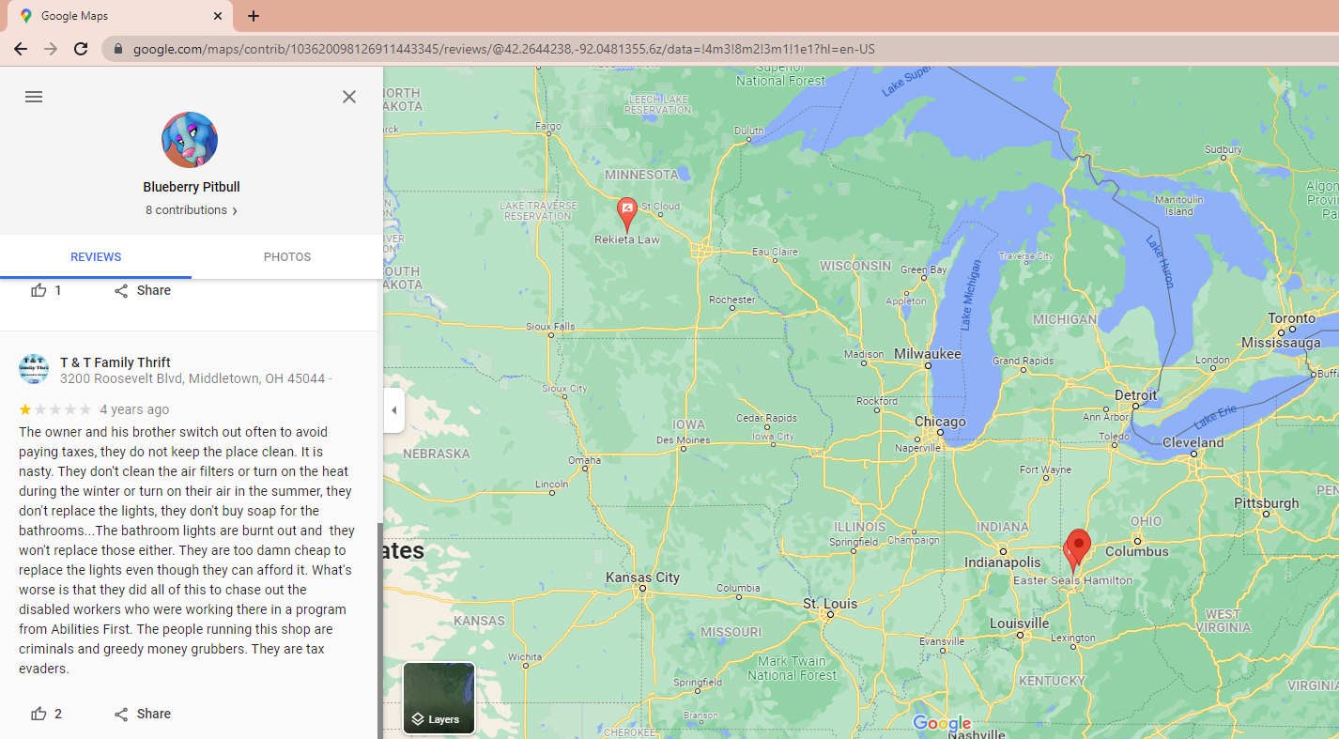Open the T & T Family Thrift title

click(x=115, y=362)
